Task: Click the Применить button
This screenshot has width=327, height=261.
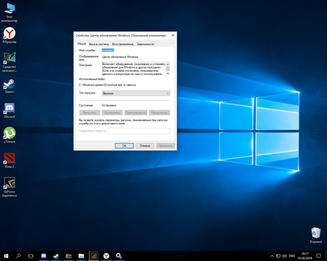Action: (166, 146)
